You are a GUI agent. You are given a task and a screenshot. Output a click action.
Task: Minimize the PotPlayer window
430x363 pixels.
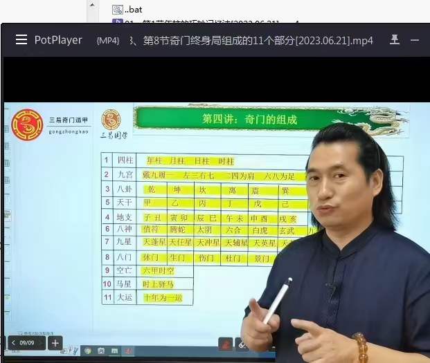pos(415,40)
